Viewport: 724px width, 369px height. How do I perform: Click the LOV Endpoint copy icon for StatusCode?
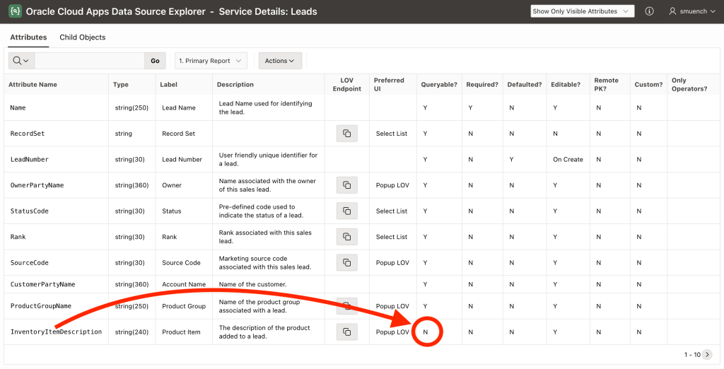(346, 211)
